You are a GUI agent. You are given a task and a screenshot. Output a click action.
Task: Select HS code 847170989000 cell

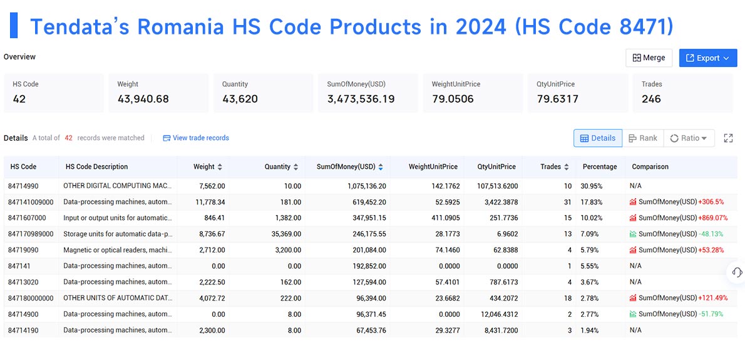point(31,234)
